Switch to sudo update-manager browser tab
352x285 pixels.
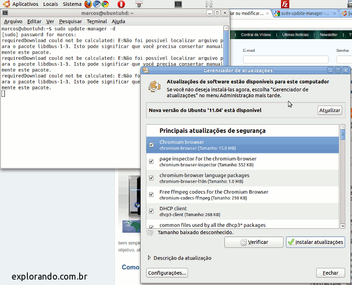pyautogui.click(x=305, y=14)
